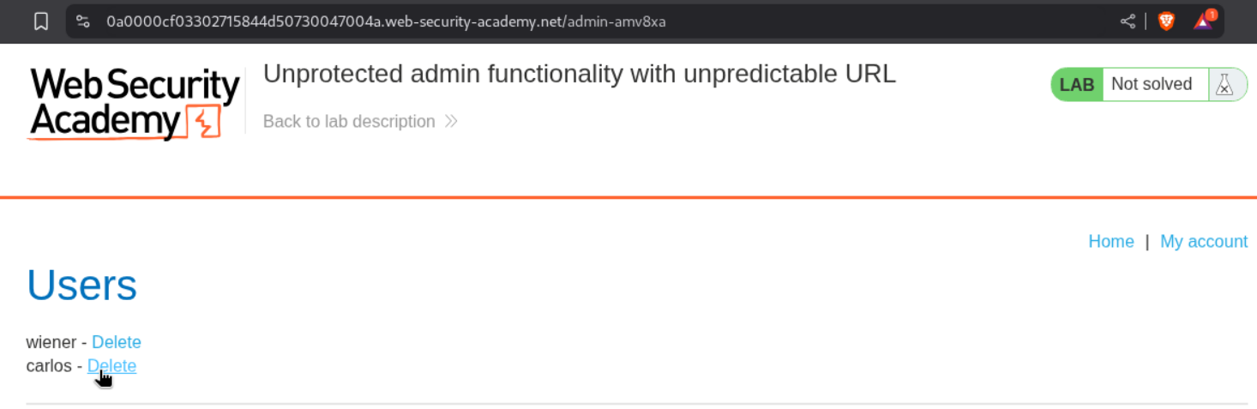
Task: Click the wiener username text
Action: point(51,342)
